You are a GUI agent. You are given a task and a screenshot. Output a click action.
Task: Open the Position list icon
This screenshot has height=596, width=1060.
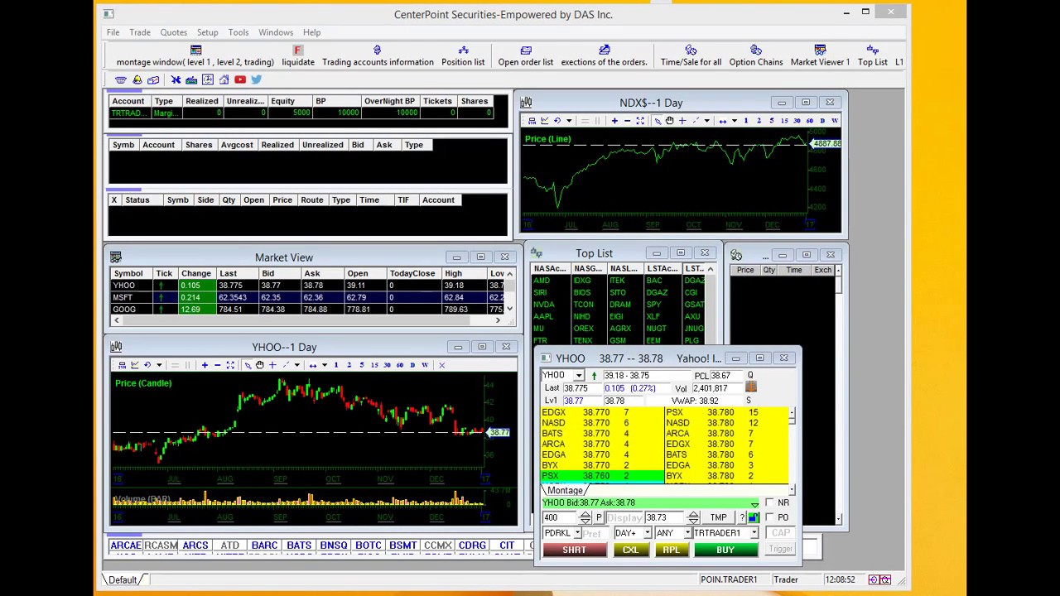[463, 50]
